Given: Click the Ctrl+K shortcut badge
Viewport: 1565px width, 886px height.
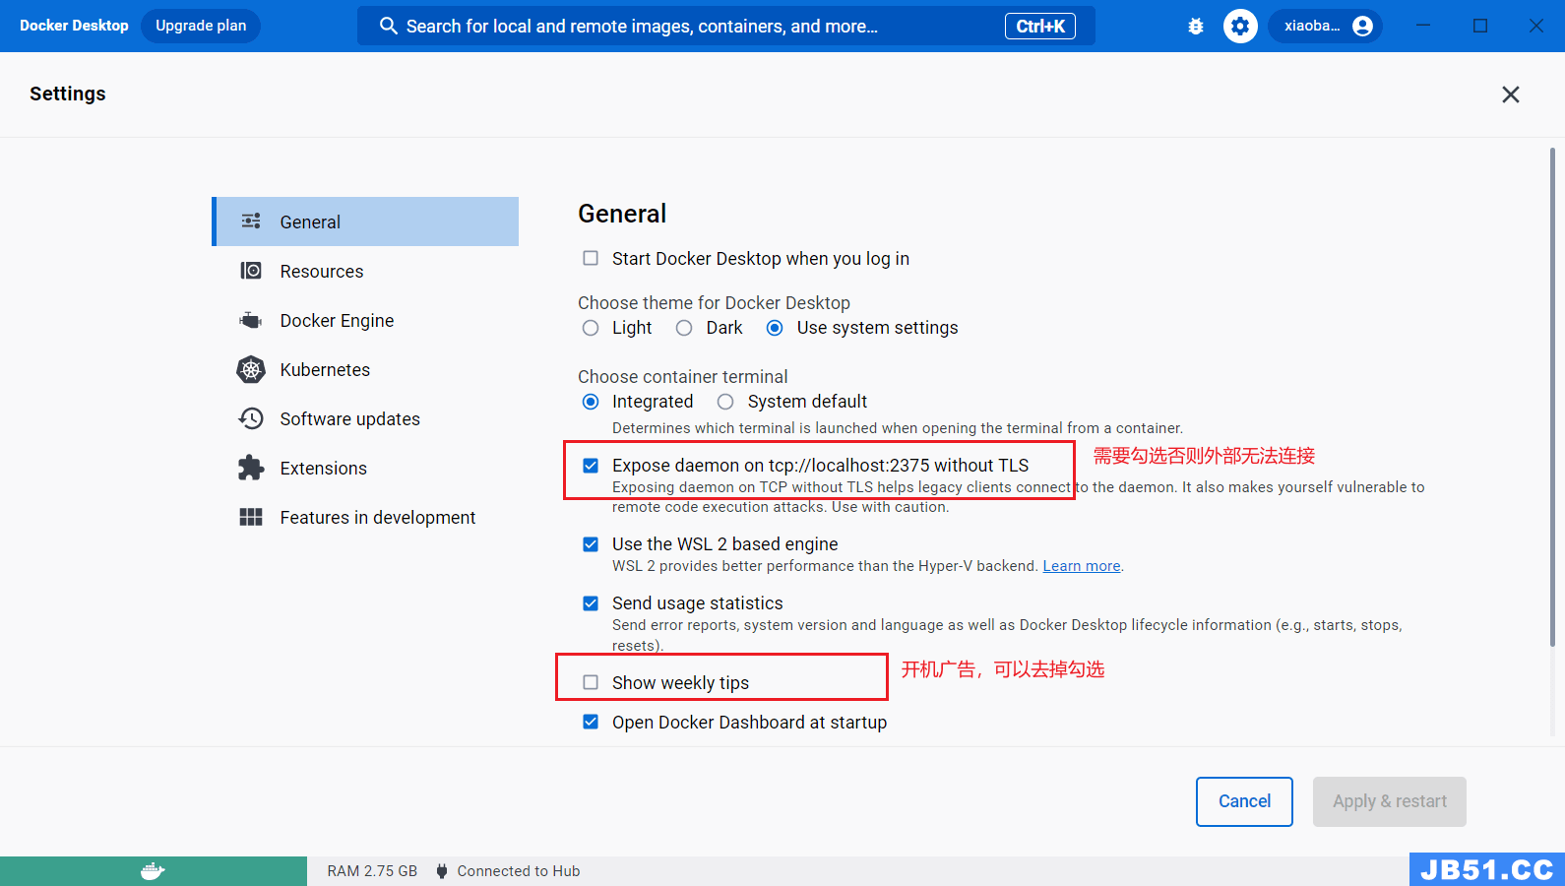Looking at the screenshot, I should coord(1039,27).
